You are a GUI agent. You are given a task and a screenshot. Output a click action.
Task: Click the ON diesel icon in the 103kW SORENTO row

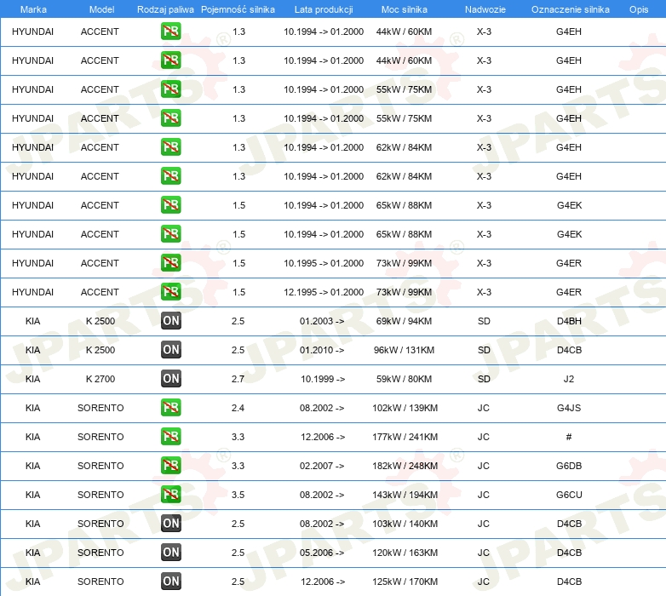tap(170, 523)
